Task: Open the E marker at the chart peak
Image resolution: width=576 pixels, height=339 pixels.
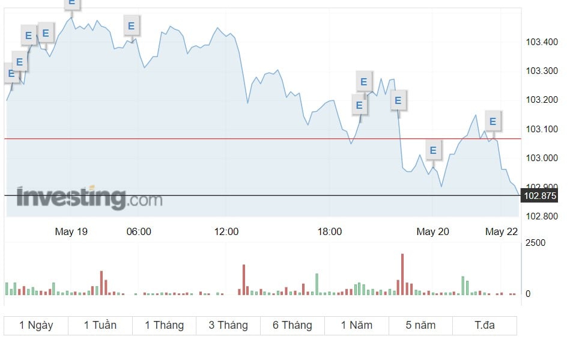Action: pos(72,3)
